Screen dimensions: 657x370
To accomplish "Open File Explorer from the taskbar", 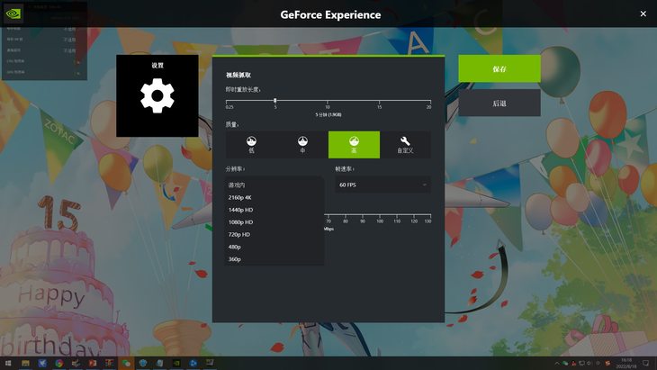I will (25, 363).
